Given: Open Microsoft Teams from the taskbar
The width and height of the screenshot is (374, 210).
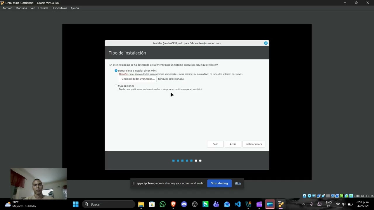Looking at the screenshot, I should (x=216, y=204).
